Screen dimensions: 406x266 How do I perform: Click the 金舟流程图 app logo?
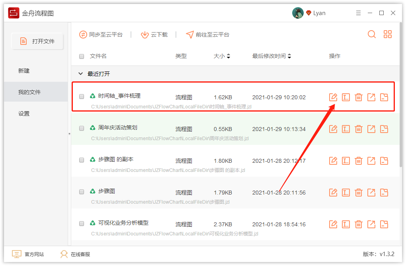[14, 13]
